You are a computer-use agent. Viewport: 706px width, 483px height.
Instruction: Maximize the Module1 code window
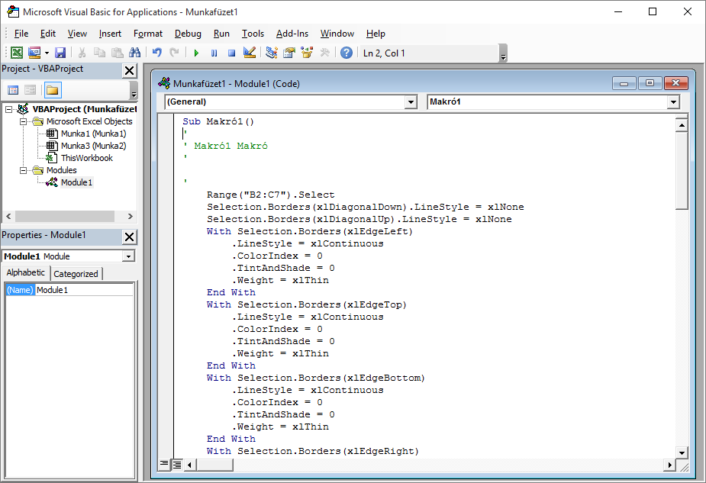click(650, 83)
